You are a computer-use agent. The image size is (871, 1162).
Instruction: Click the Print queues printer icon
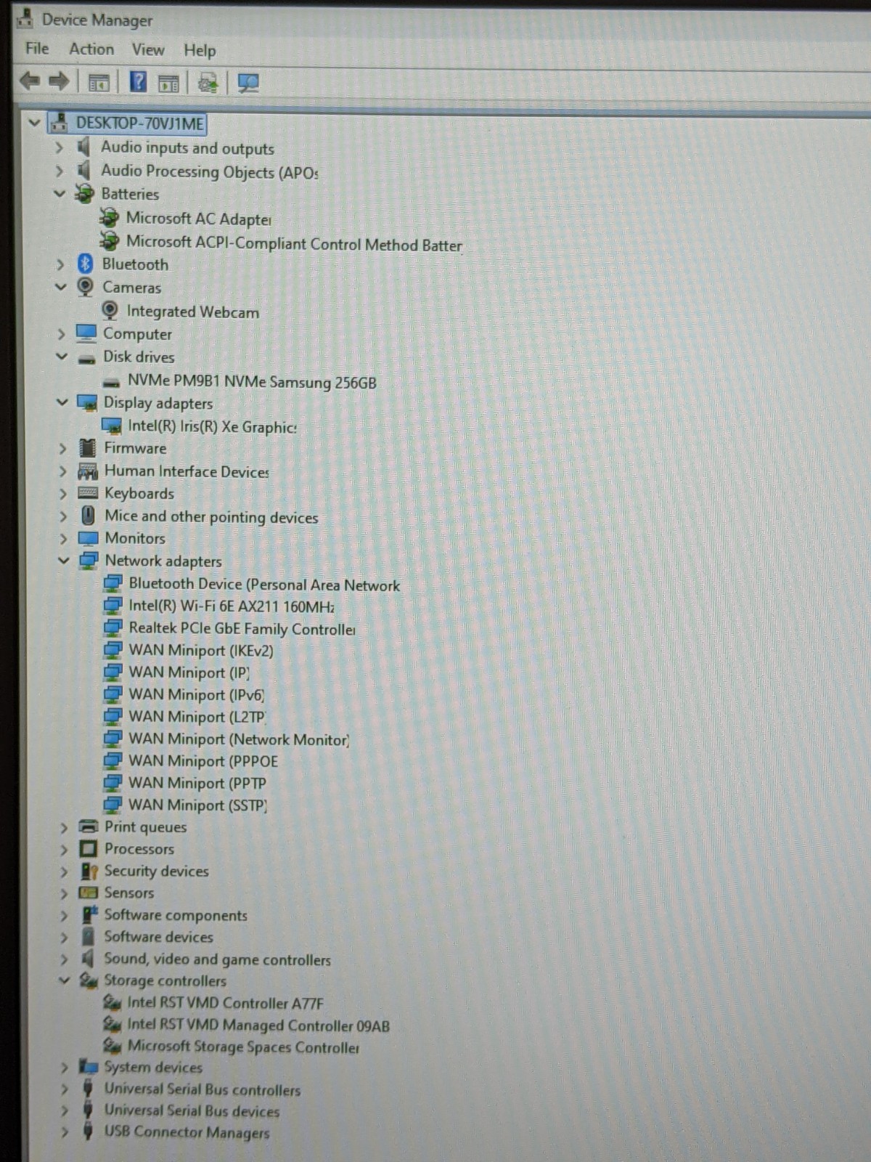[x=88, y=826]
